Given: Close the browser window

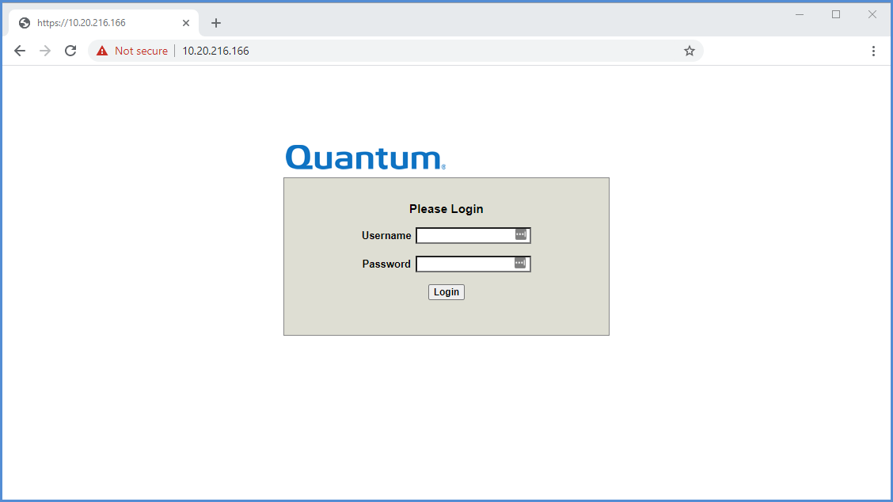Looking at the screenshot, I should [872, 14].
